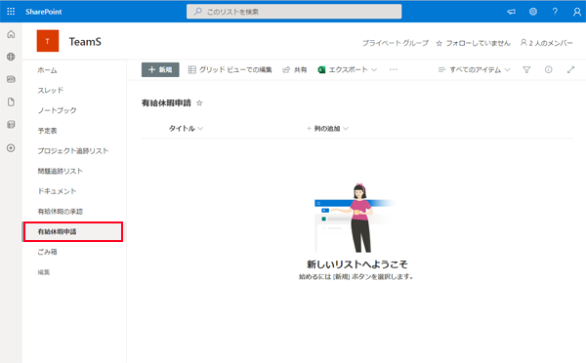Click 列の追加 add column dropdown
The image size is (586, 363).
(x=327, y=129)
